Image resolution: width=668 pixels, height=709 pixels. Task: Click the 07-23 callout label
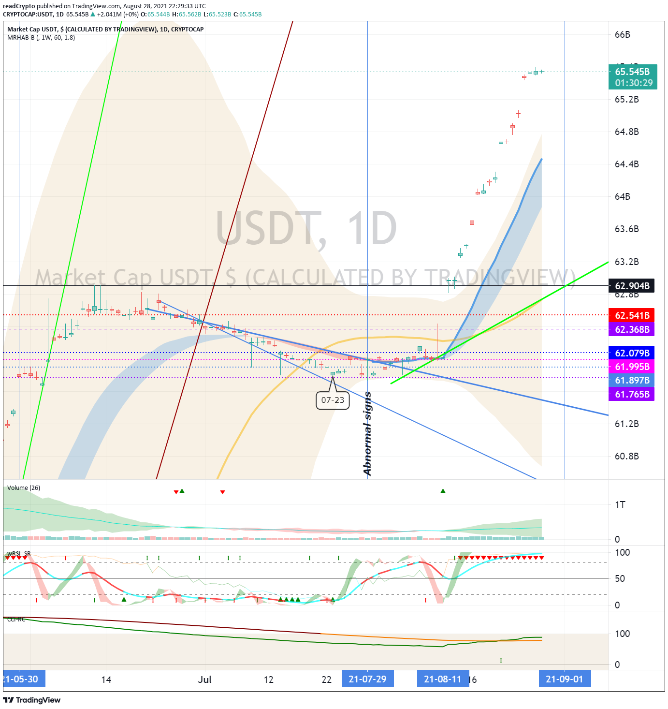(x=333, y=400)
